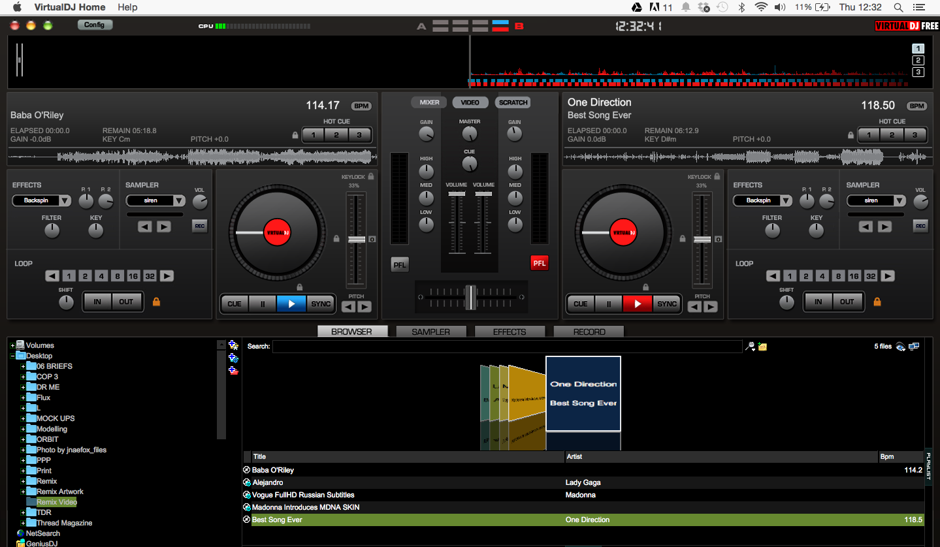Open the VirtualDJ Home menu in the menu bar
This screenshot has height=547, width=940.
coord(69,7)
